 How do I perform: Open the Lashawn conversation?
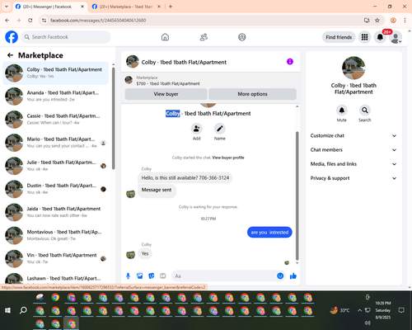[x=55, y=278]
